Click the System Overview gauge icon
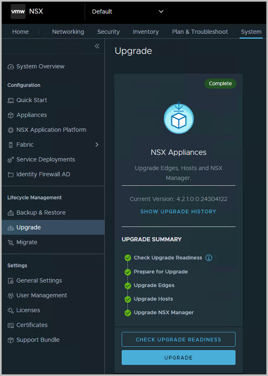 [11, 67]
